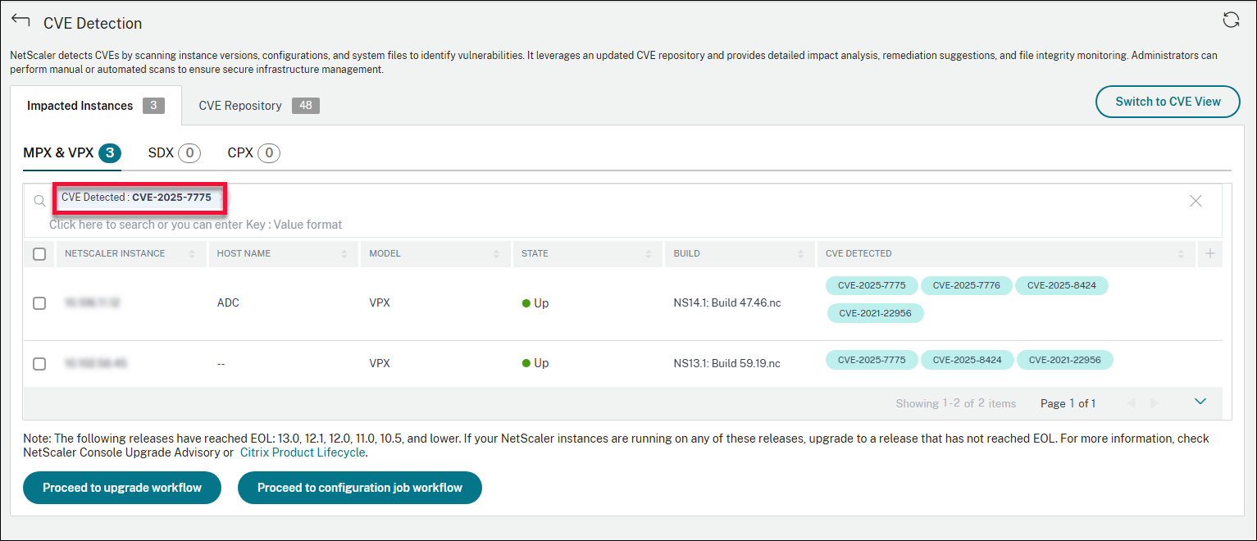Select the CPX sub-tab
This screenshot has width=1257, height=541.
(x=254, y=152)
